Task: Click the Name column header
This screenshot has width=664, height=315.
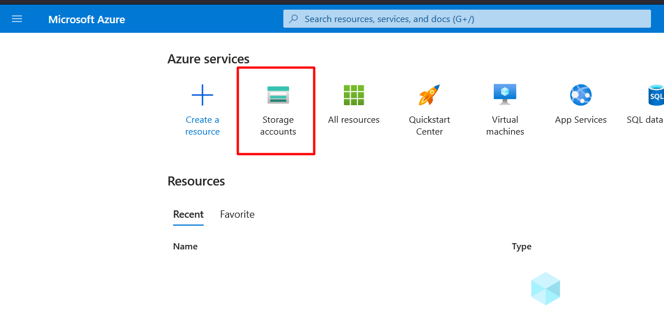Action: pyautogui.click(x=186, y=247)
